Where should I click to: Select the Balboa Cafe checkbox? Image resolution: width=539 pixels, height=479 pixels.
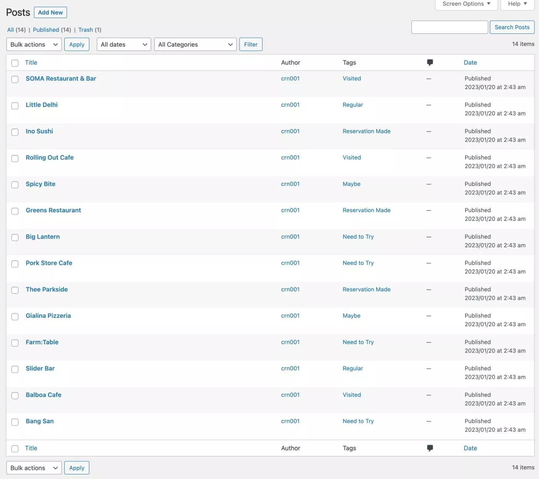(x=15, y=396)
